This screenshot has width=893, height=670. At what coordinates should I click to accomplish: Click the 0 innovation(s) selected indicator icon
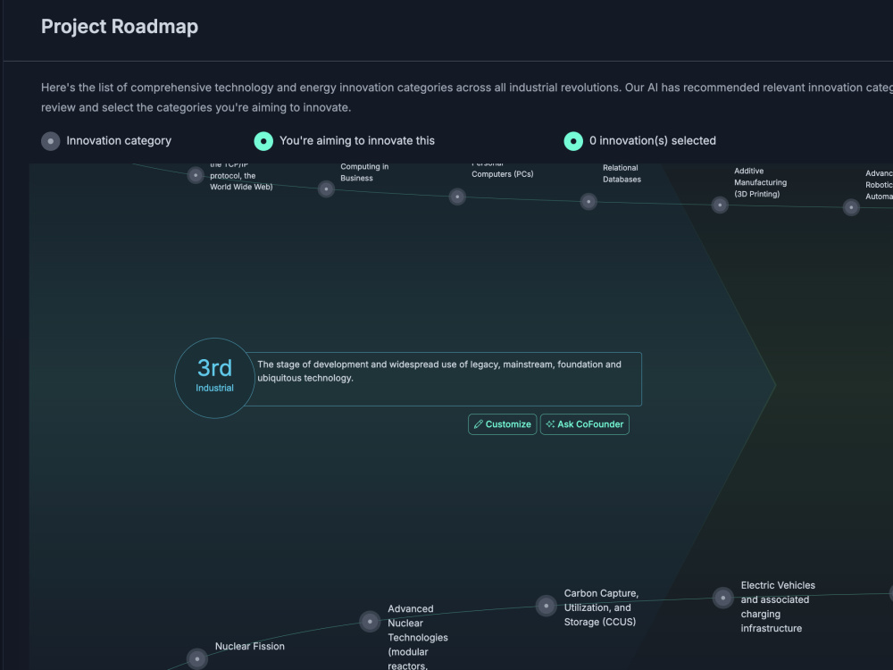click(x=573, y=141)
